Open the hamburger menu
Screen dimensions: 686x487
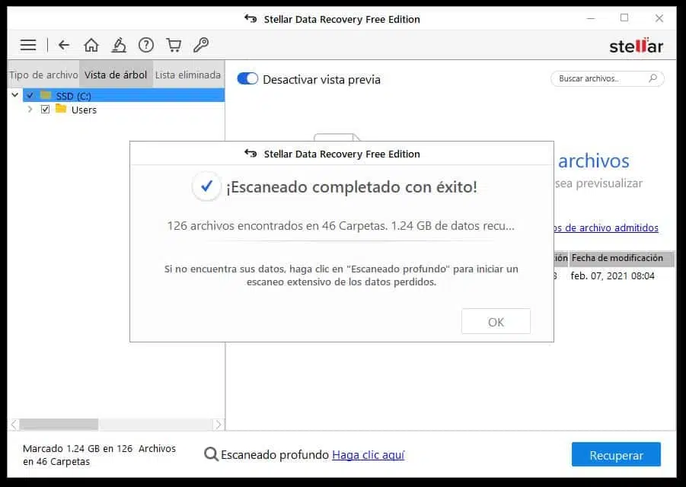pyautogui.click(x=28, y=45)
